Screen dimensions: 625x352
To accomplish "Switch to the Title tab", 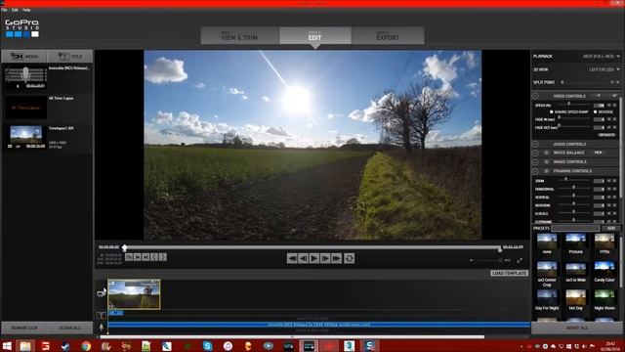I will 70,57.
